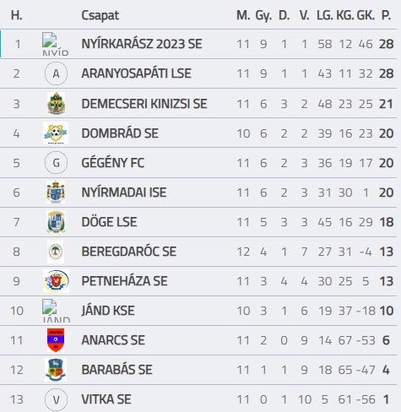Screen dimensions: 401x412
Task: Go to GÉGÉNY FC team name
Action: point(112,163)
